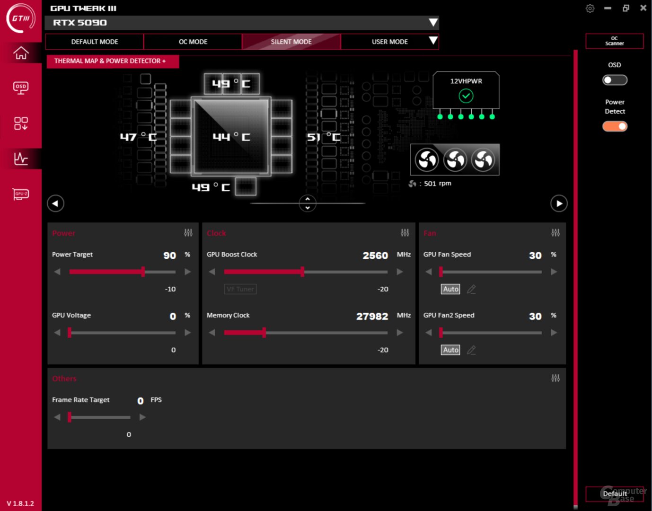The width and height of the screenshot is (652, 511).
Task: Decrease GPU Boost Clock with left arrow
Action: coord(212,272)
